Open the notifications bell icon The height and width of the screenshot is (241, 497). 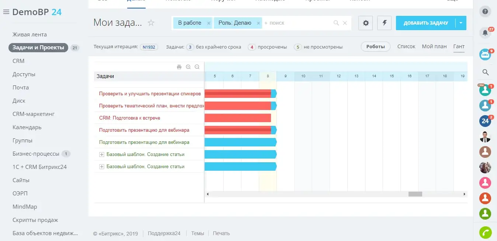[x=485, y=33]
